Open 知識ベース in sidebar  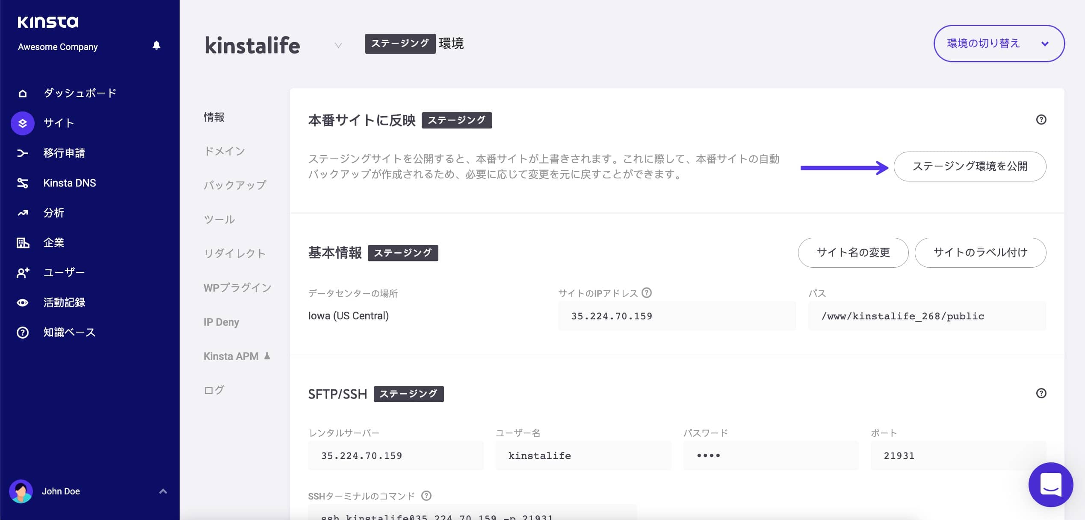(69, 333)
